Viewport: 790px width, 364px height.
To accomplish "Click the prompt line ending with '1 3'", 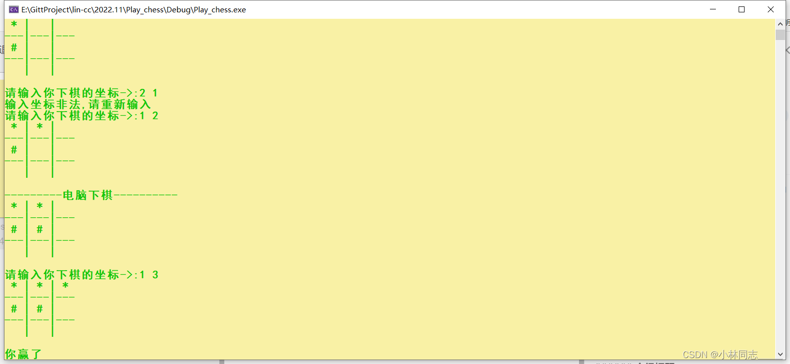I will 82,275.
